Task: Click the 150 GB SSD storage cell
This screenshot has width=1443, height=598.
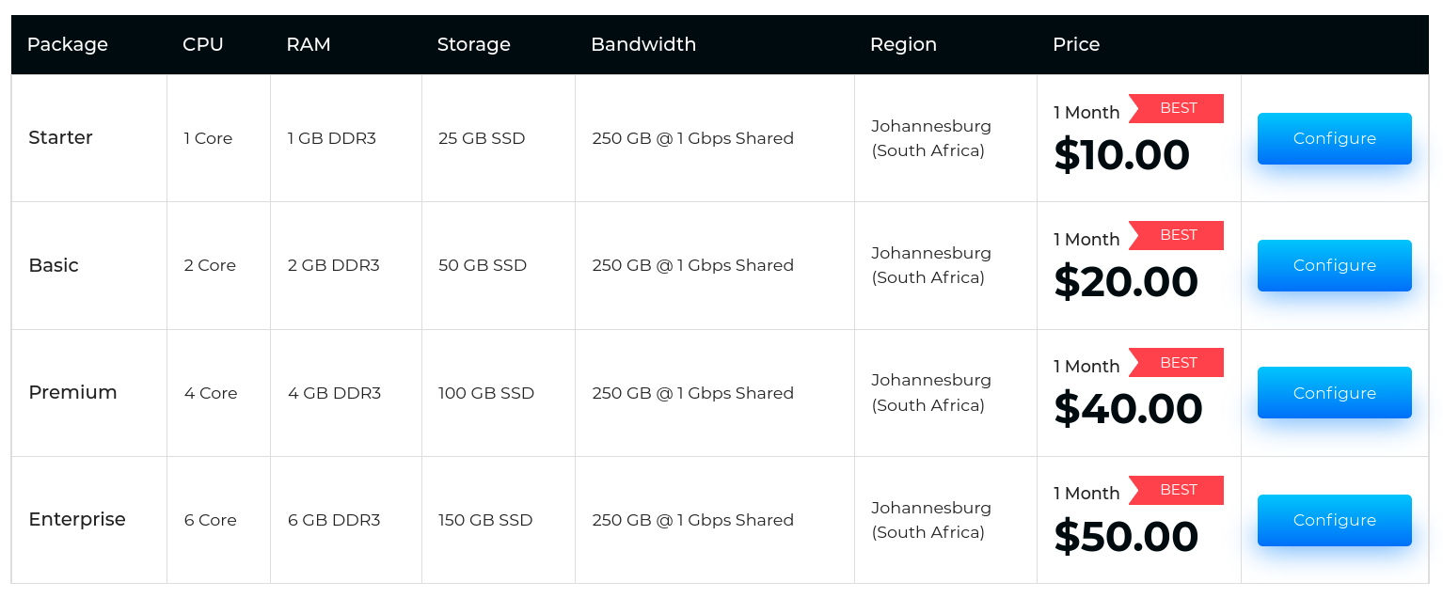Action: 485,520
